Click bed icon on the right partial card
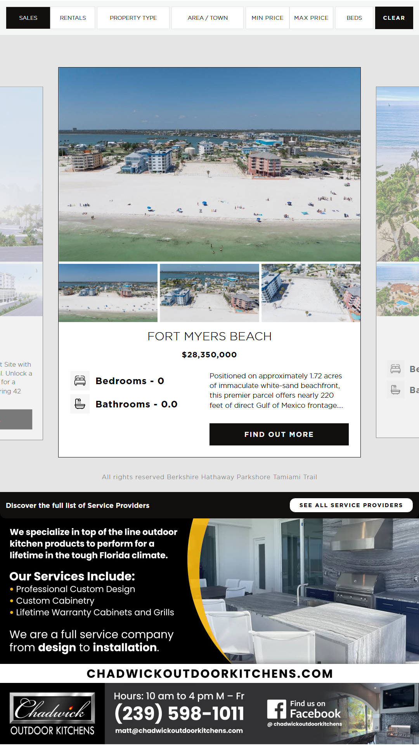 pyautogui.click(x=395, y=369)
